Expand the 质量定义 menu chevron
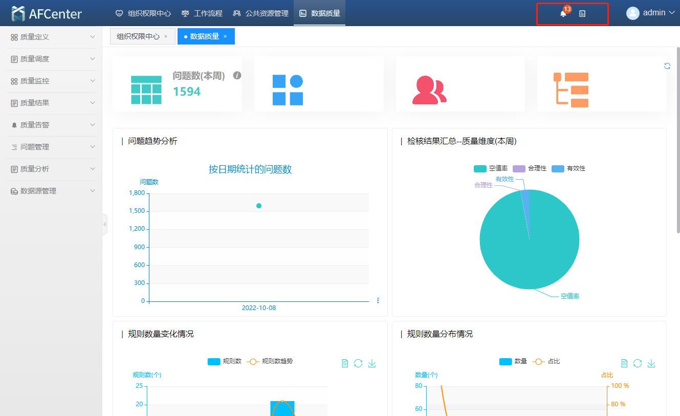Image resolution: width=680 pixels, height=416 pixels. [x=93, y=37]
